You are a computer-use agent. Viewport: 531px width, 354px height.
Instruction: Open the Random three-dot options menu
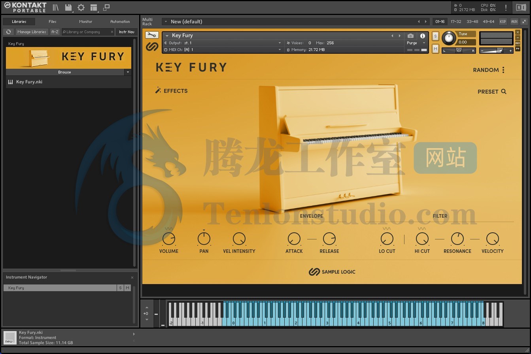click(x=503, y=70)
